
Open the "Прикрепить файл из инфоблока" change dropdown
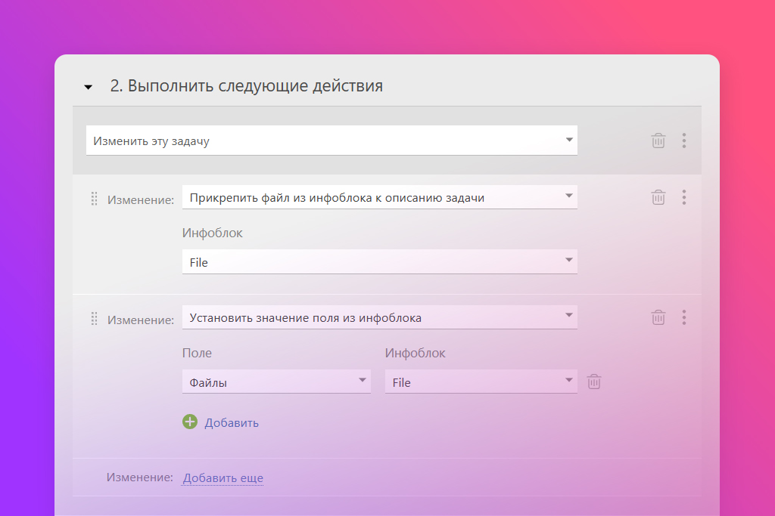[x=379, y=198]
